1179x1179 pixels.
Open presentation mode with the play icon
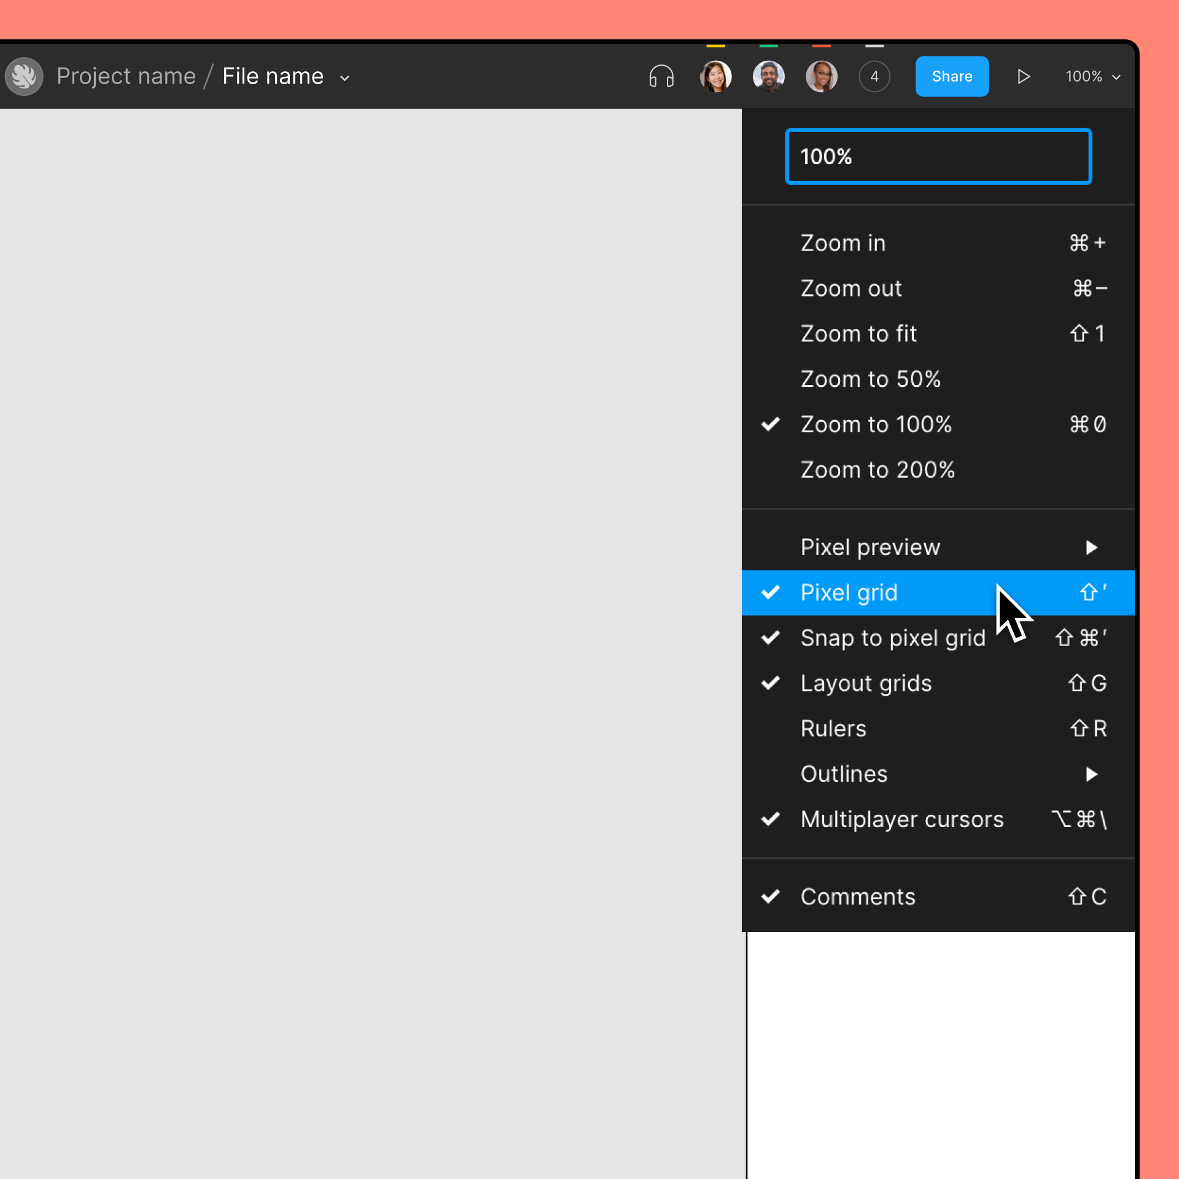[1023, 76]
